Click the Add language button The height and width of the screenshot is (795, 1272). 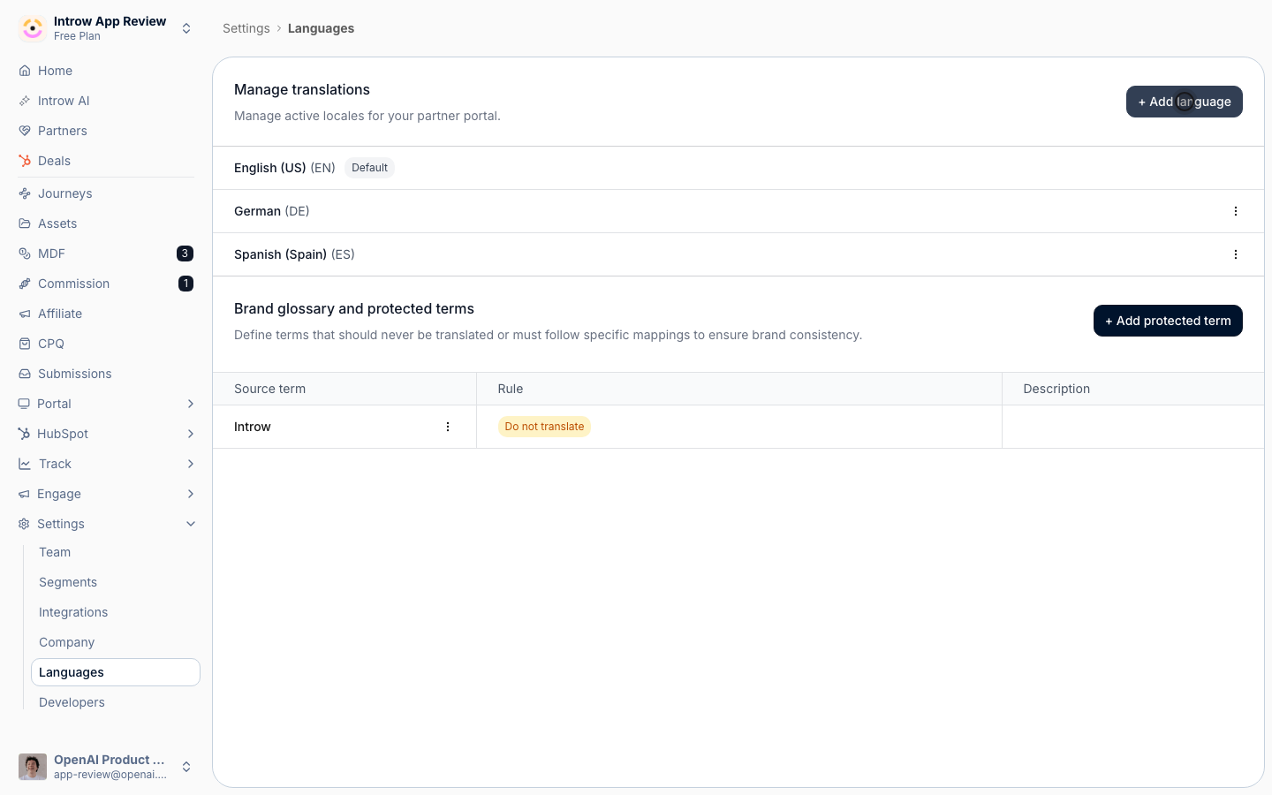pos(1184,102)
